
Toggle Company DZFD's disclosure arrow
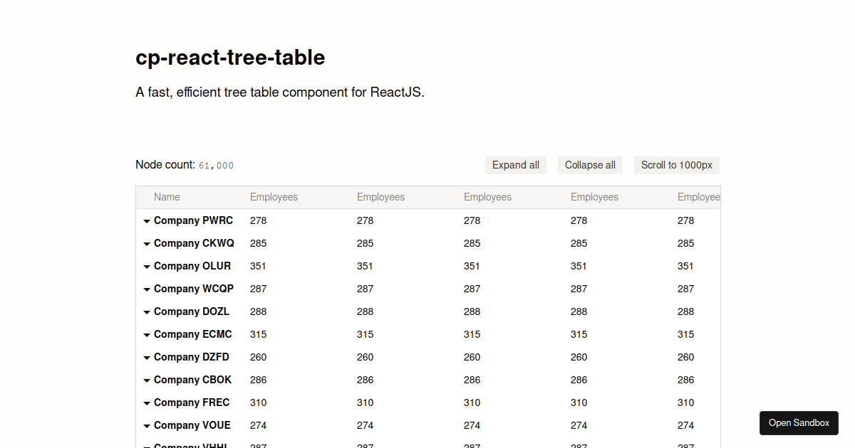coord(147,357)
